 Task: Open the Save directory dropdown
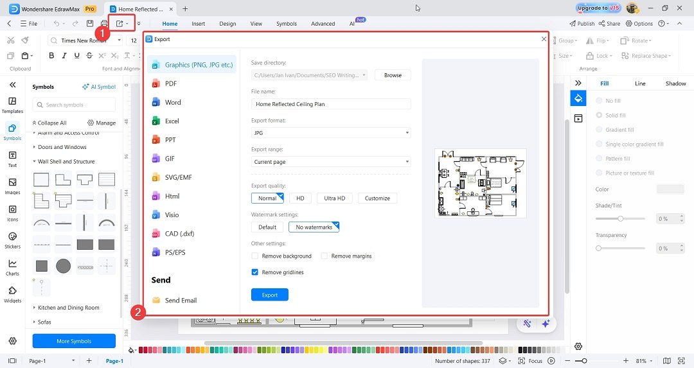(309, 75)
